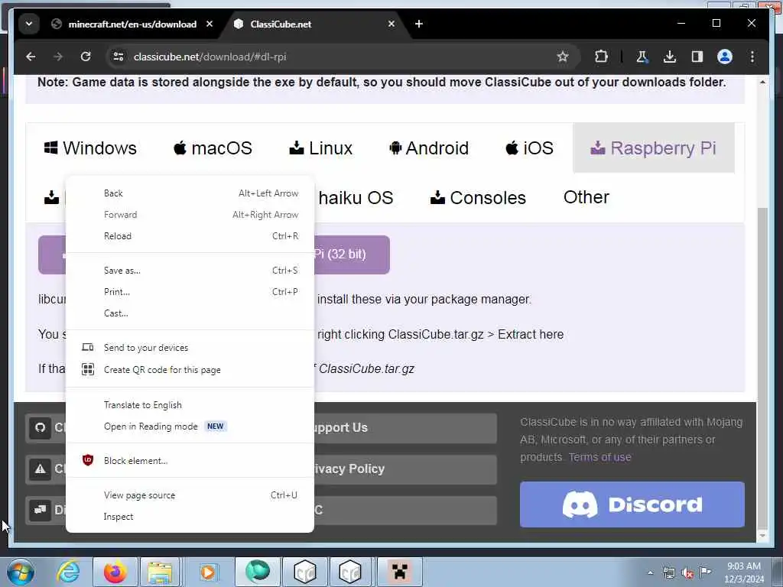This screenshot has height=587, width=783.
Task: Click the GitHub icon in the footer
Action: [x=40, y=428]
